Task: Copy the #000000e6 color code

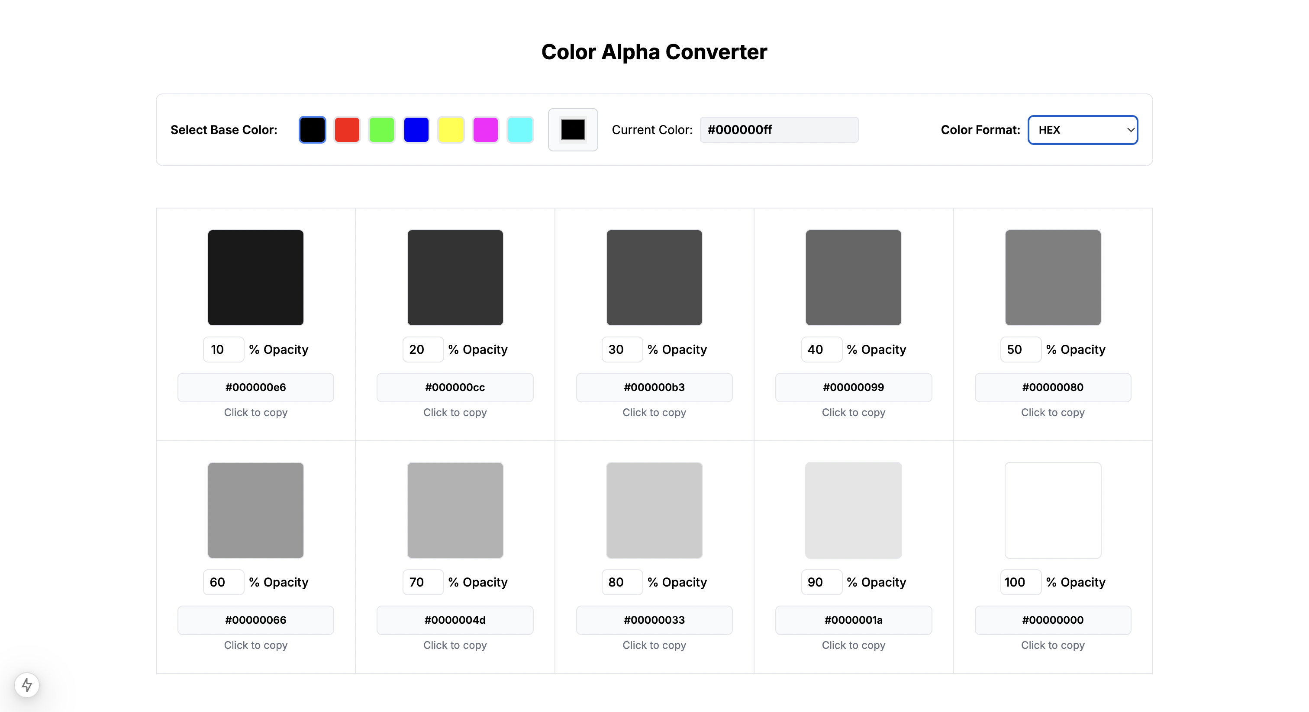Action: 255,388
